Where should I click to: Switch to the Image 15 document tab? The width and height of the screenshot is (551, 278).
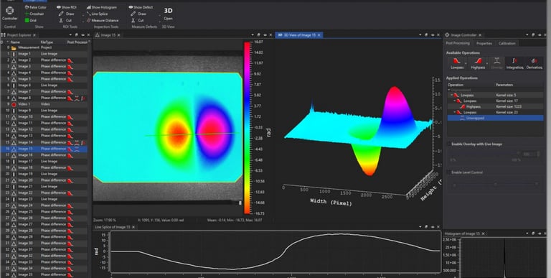tap(108, 35)
